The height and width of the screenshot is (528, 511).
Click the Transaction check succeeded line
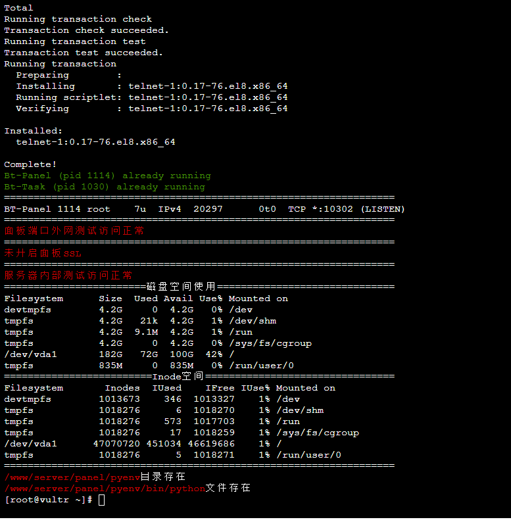click(86, 30)
